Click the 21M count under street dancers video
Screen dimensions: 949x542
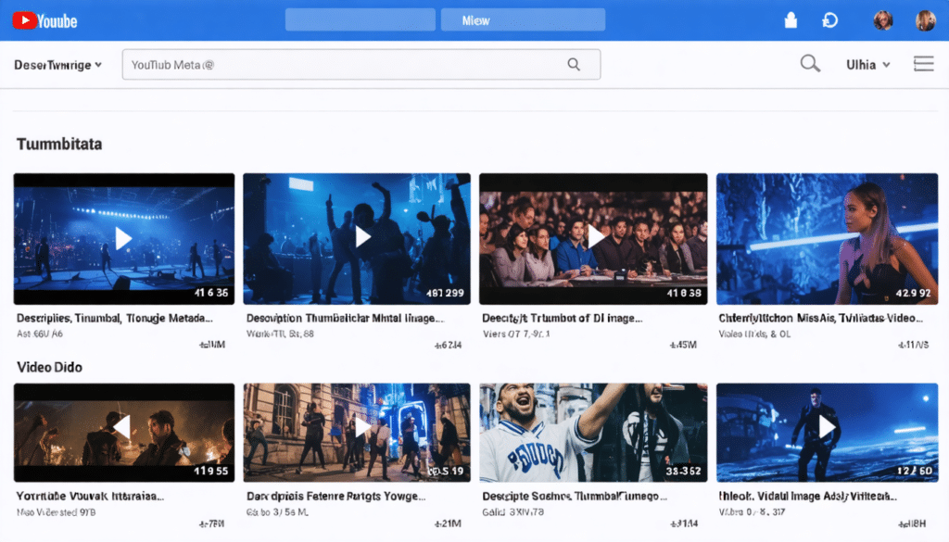(x=448, y=523)
